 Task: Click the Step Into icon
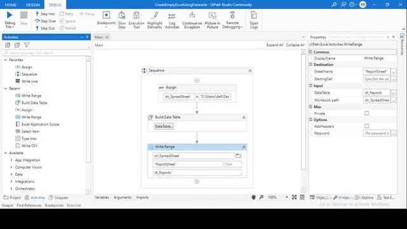[x=37, y=13]
